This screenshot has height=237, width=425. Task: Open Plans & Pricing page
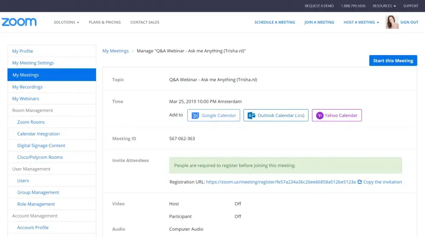click(105, 22)
